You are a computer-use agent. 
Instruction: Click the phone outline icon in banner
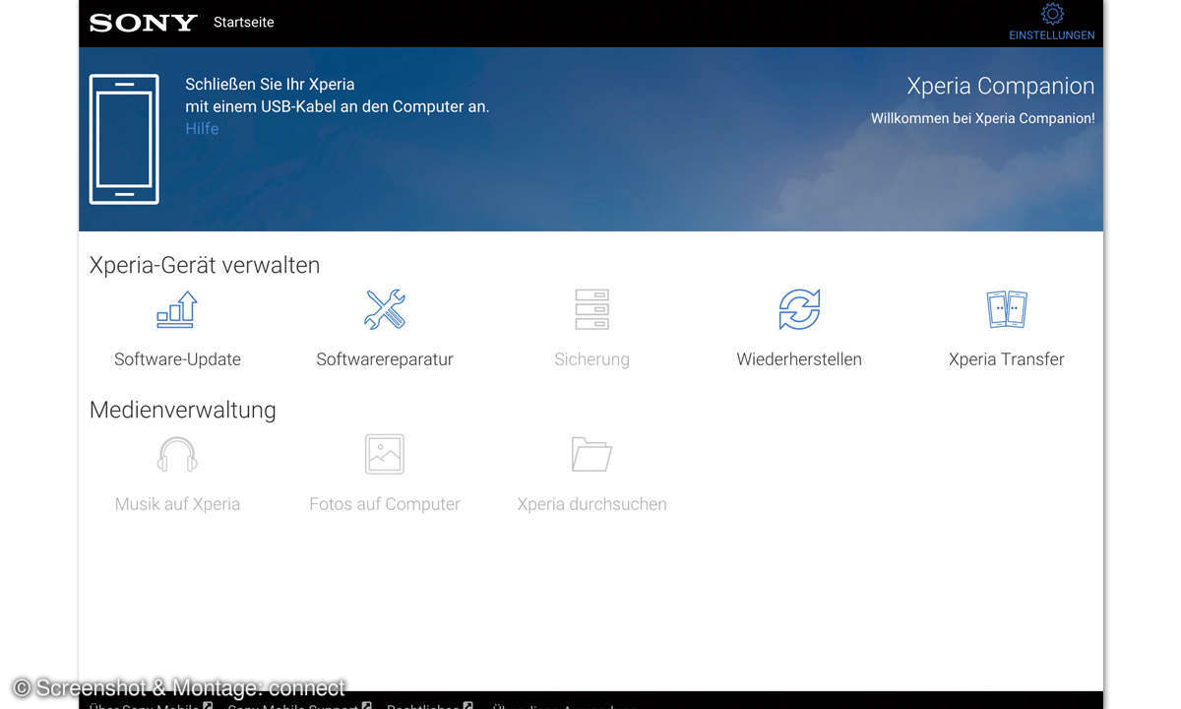pyautogui.click(x=124, y=139)
